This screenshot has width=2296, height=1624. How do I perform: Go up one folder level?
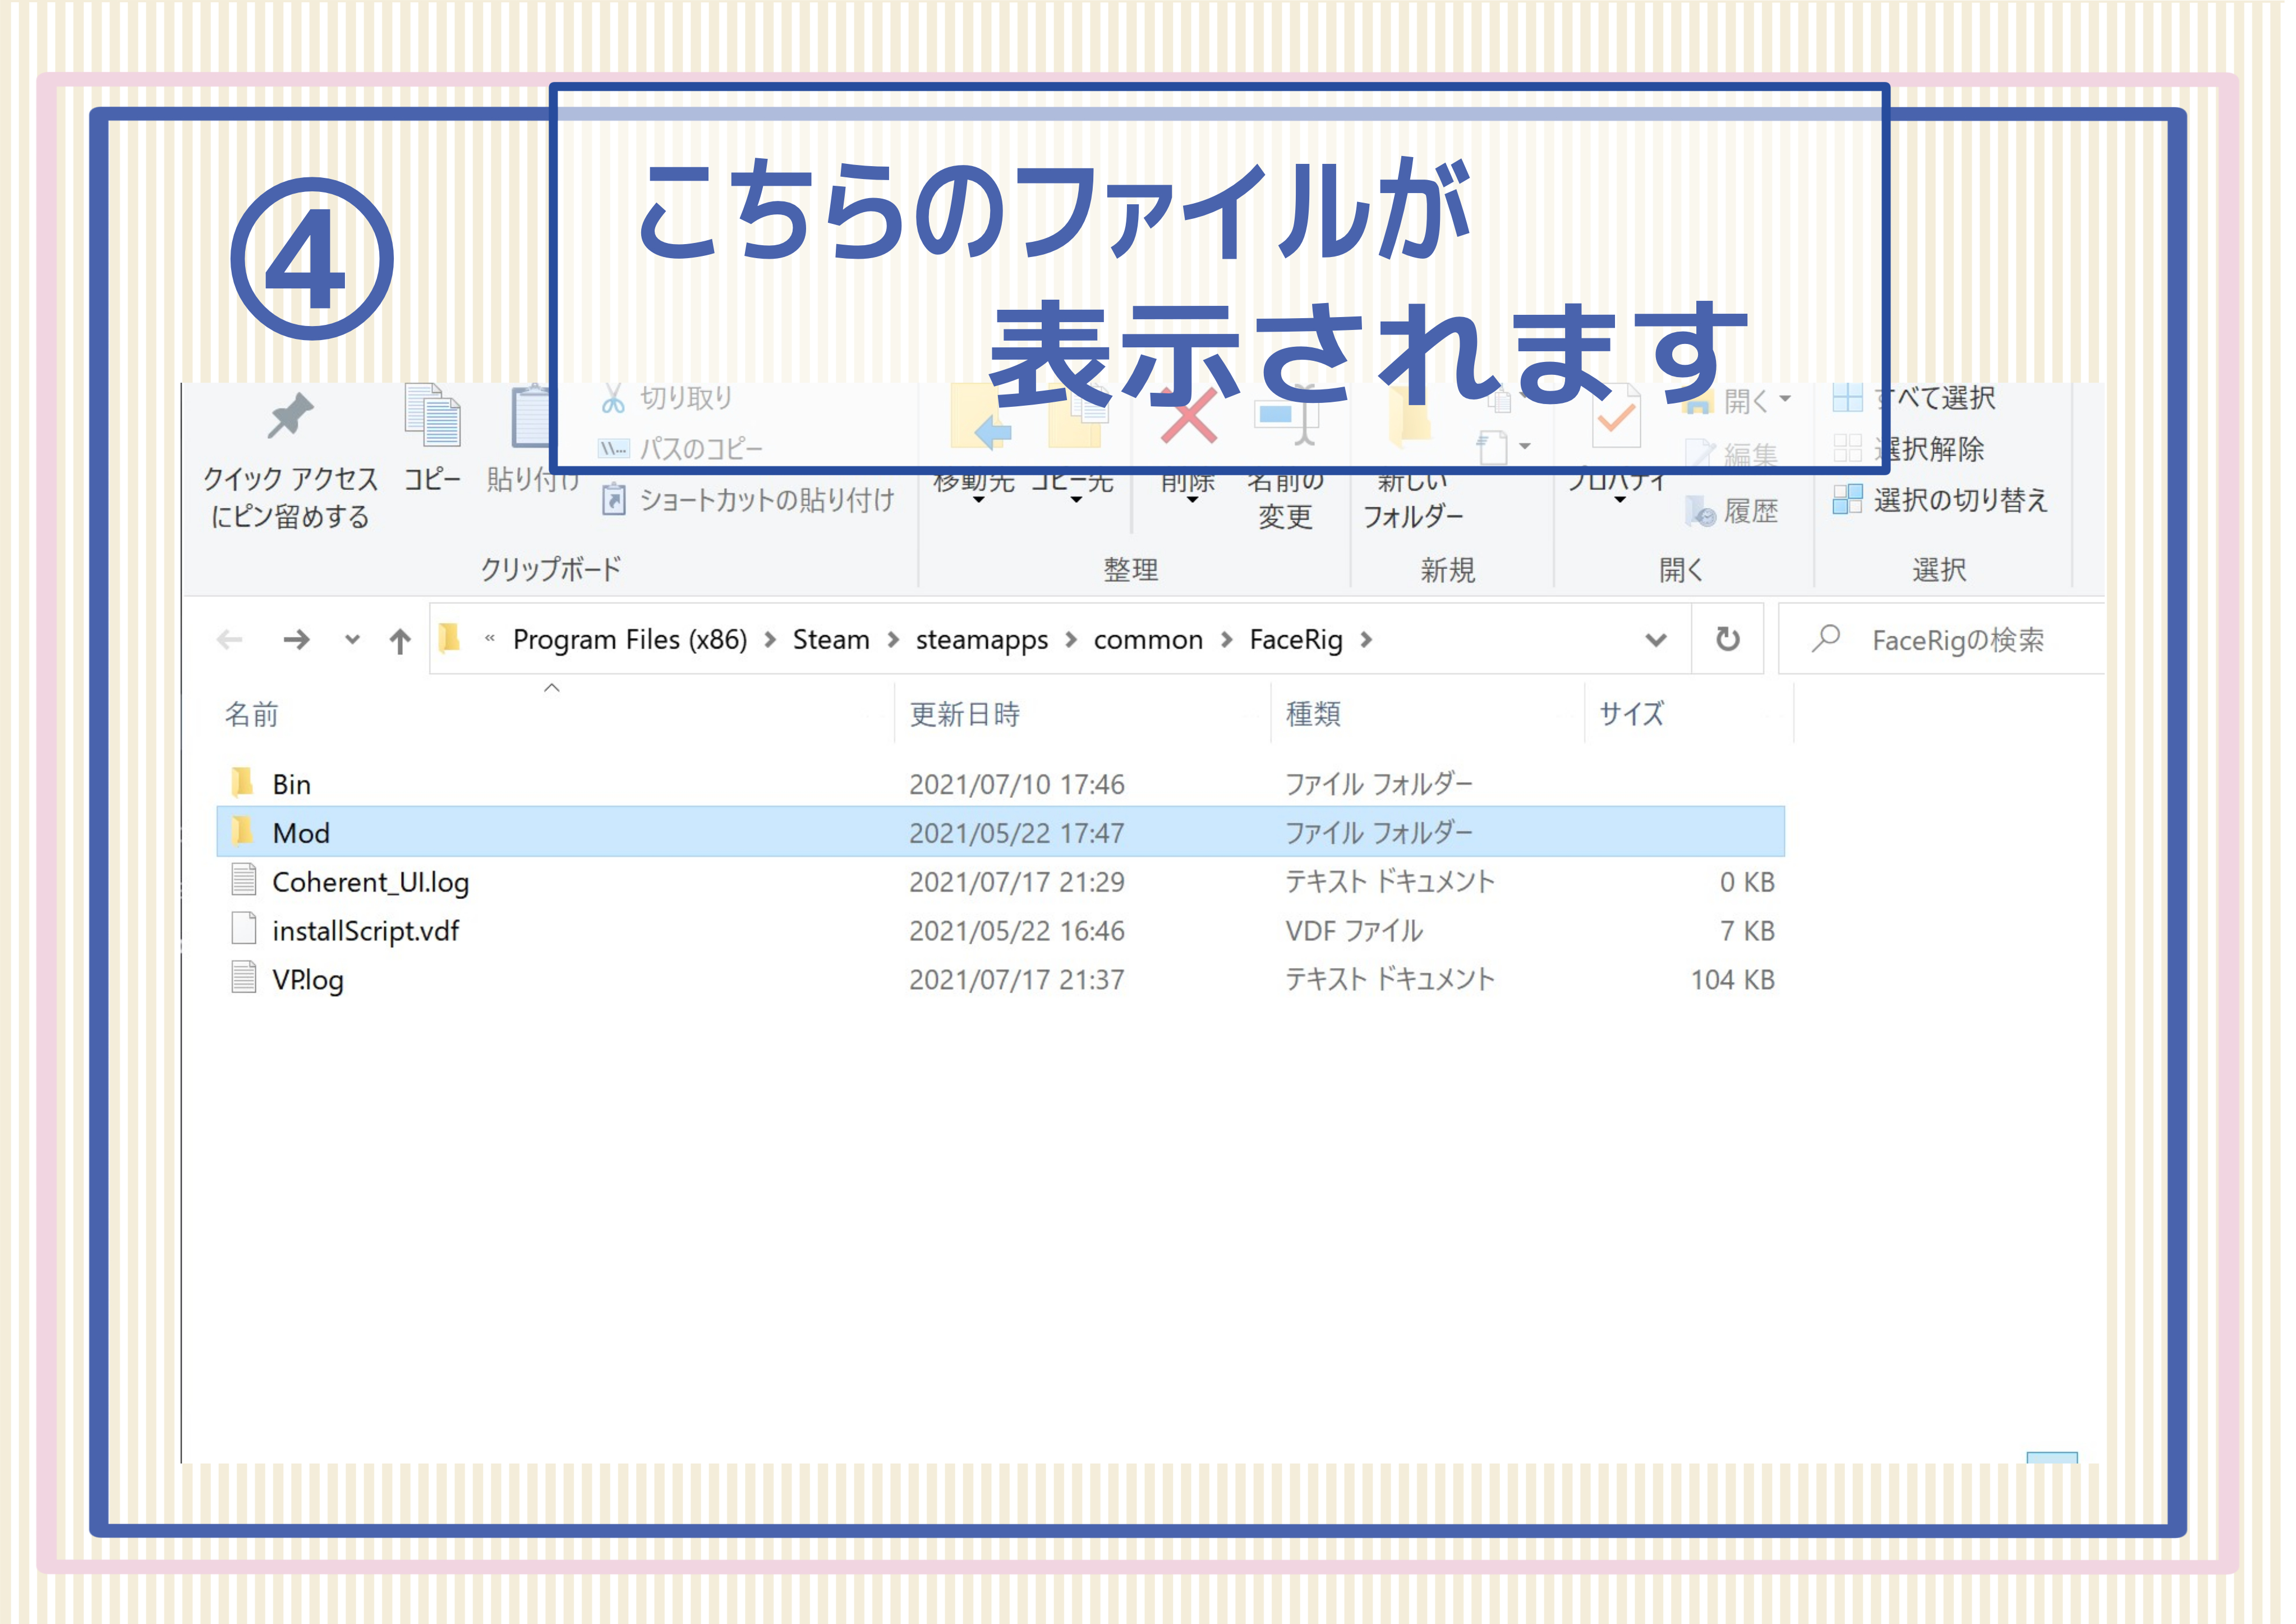click(400, 640)
